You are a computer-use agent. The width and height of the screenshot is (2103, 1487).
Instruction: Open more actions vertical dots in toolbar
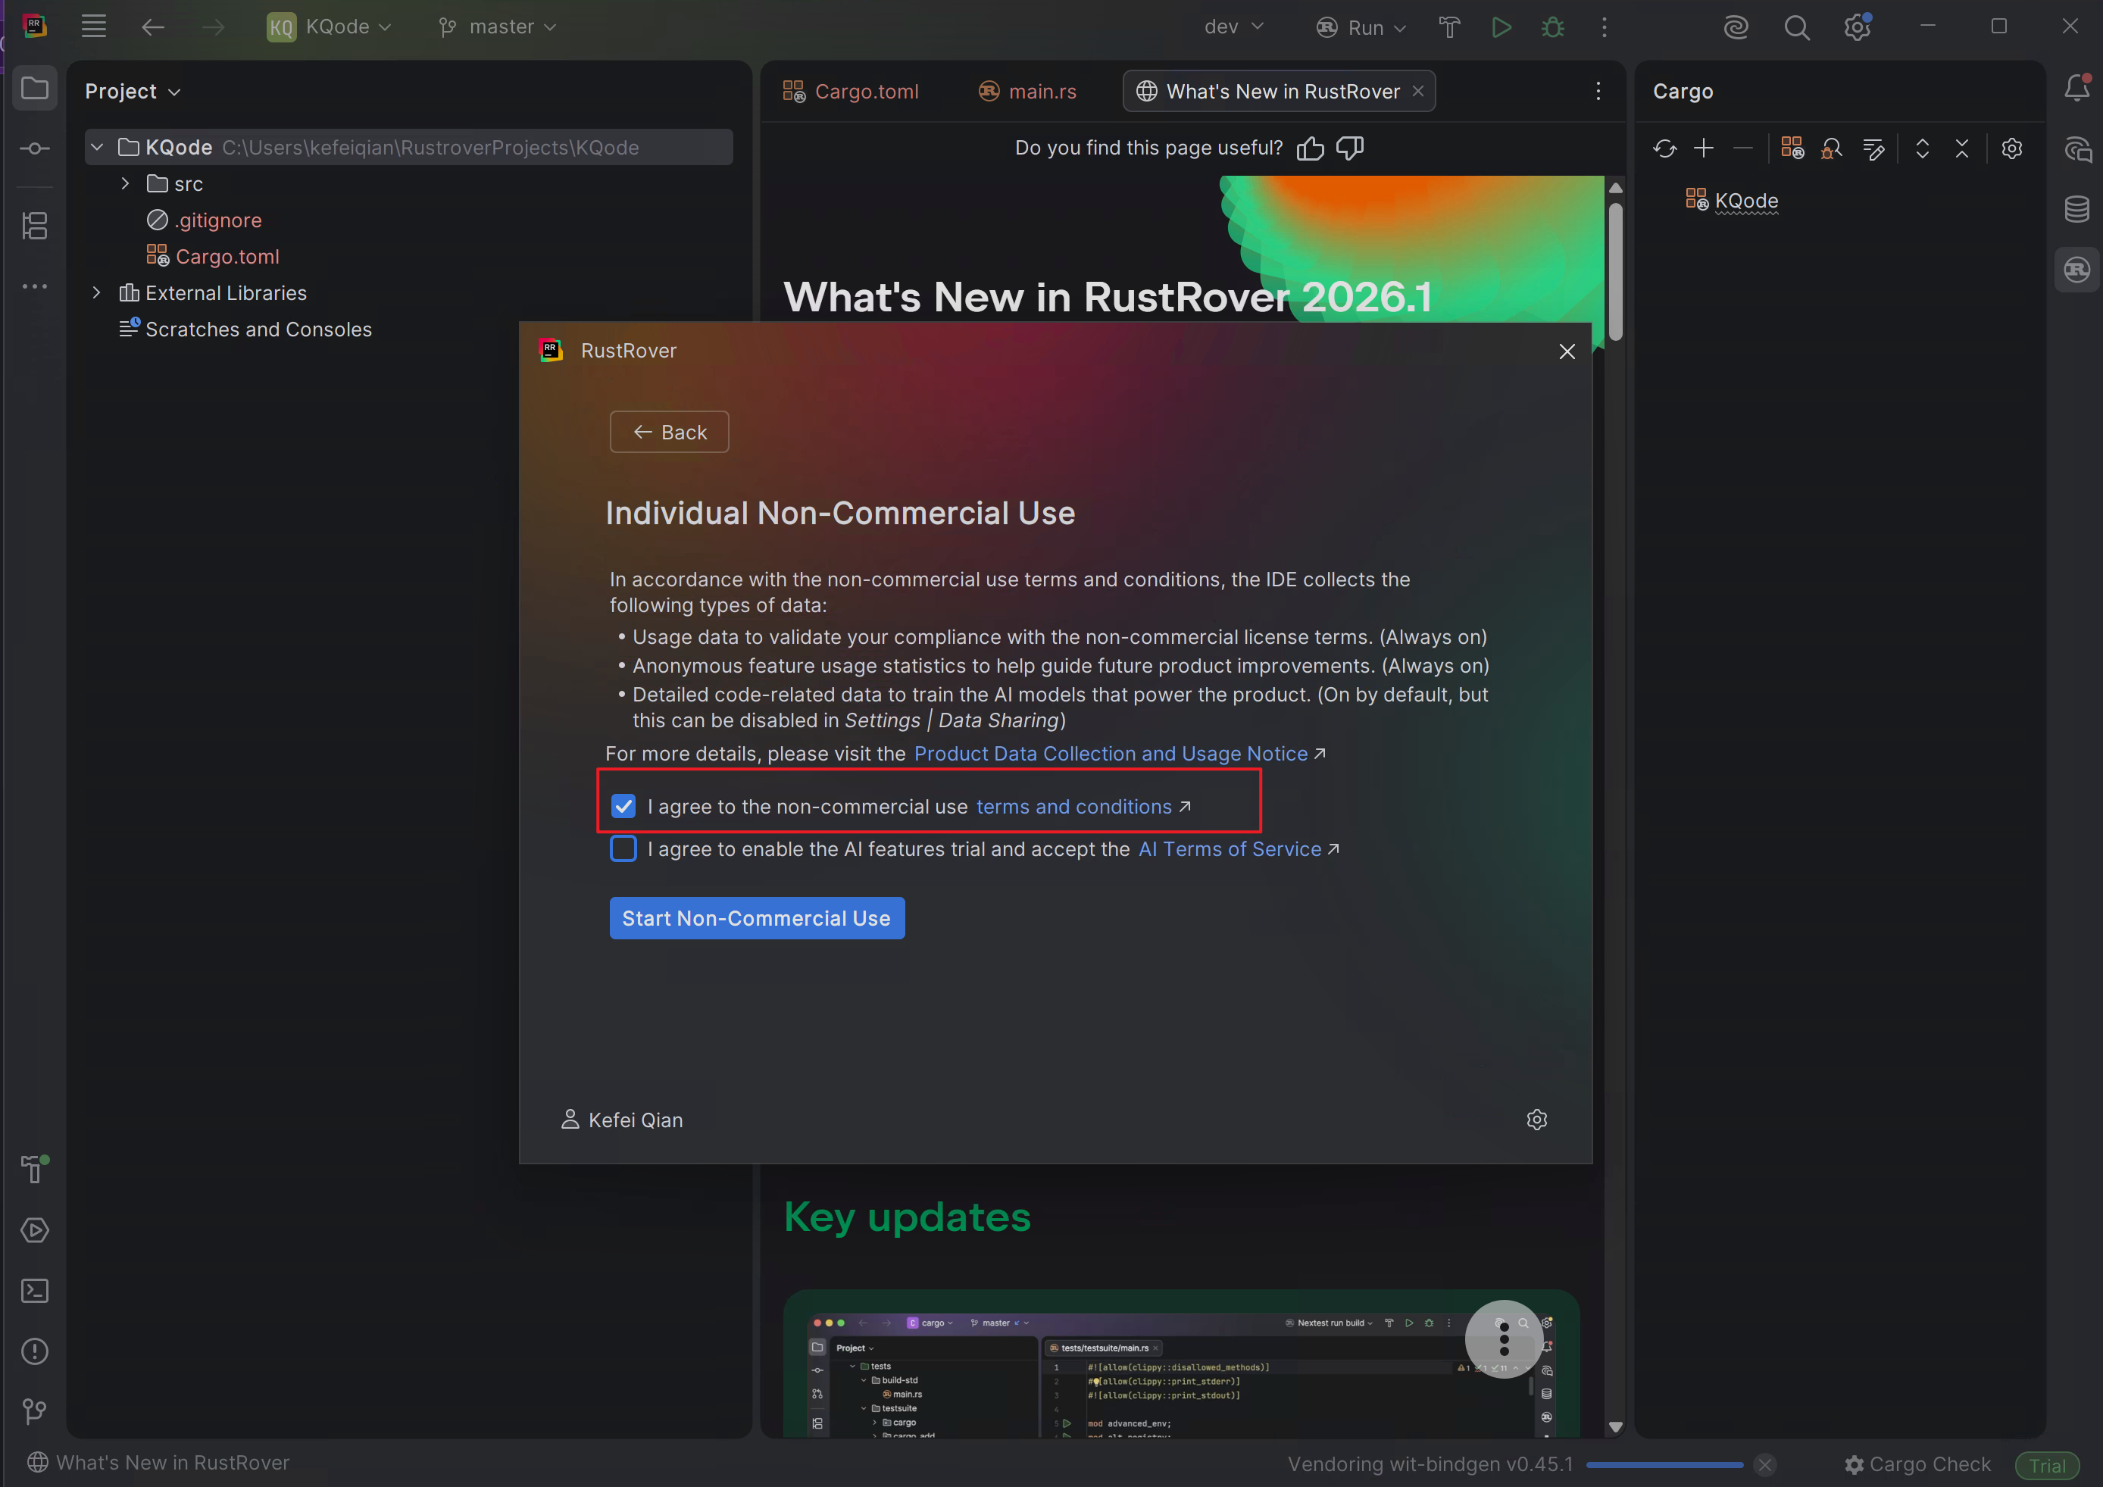point(1604,27)
